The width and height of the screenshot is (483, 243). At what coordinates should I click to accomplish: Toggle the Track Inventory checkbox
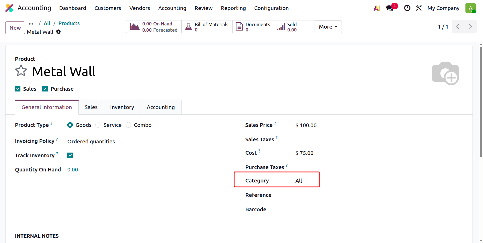(70, 155)
